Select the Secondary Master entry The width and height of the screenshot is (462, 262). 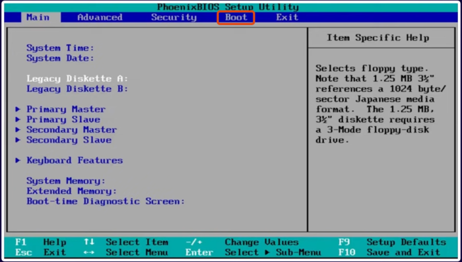tap(71, 129)
